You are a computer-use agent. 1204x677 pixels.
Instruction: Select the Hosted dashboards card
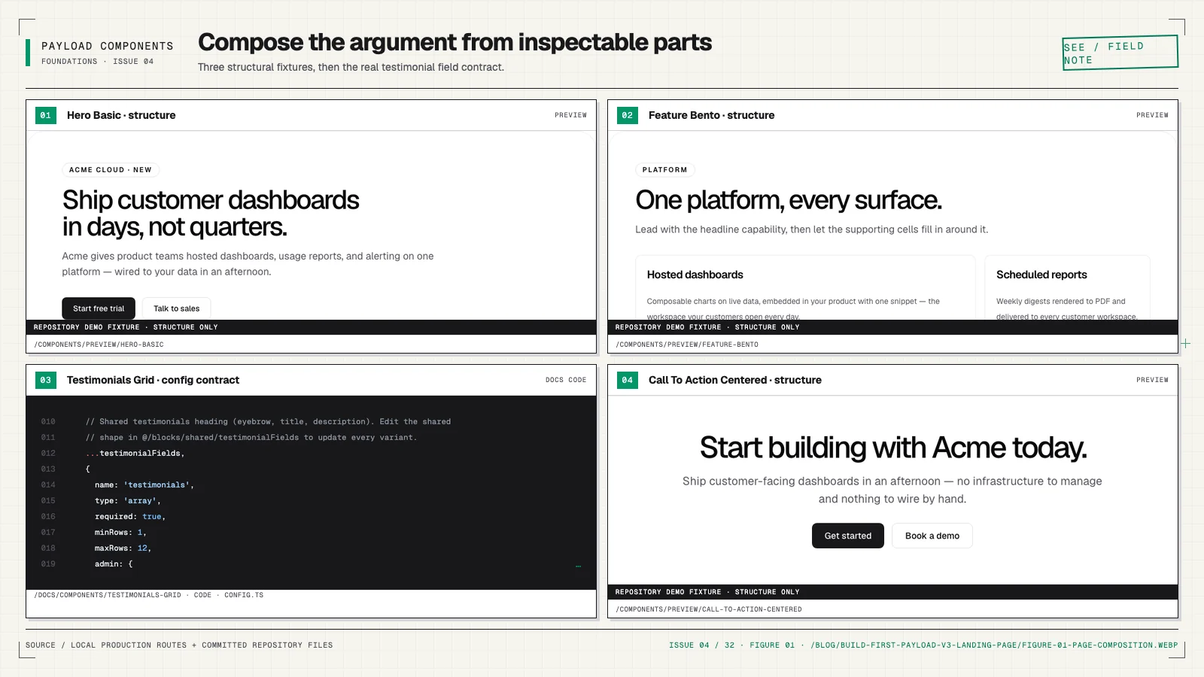pos(805,288)
